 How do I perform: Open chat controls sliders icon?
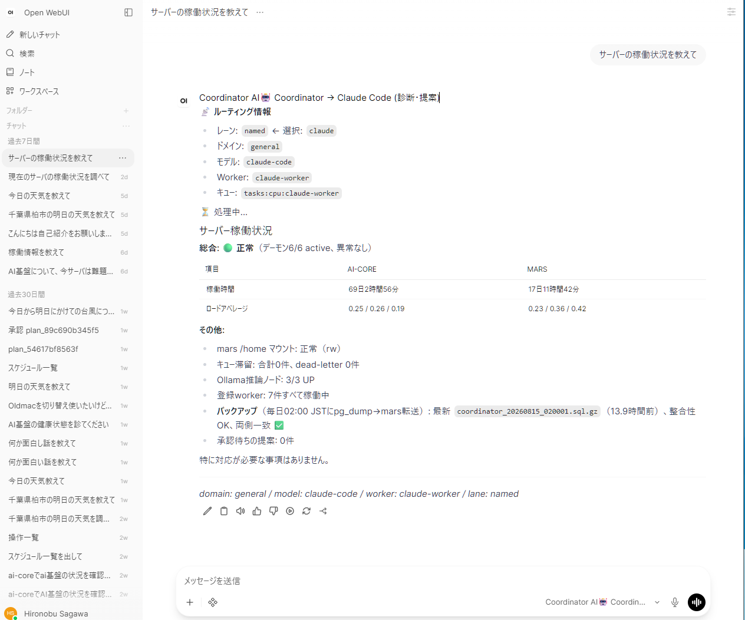(731, 12)
